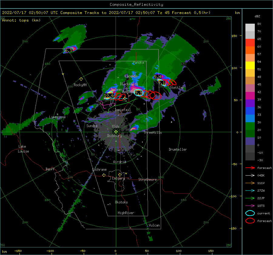Click the white 04DK arrow legend icon
This screenshot has height=255, width=273.
(x=250, y=175)
